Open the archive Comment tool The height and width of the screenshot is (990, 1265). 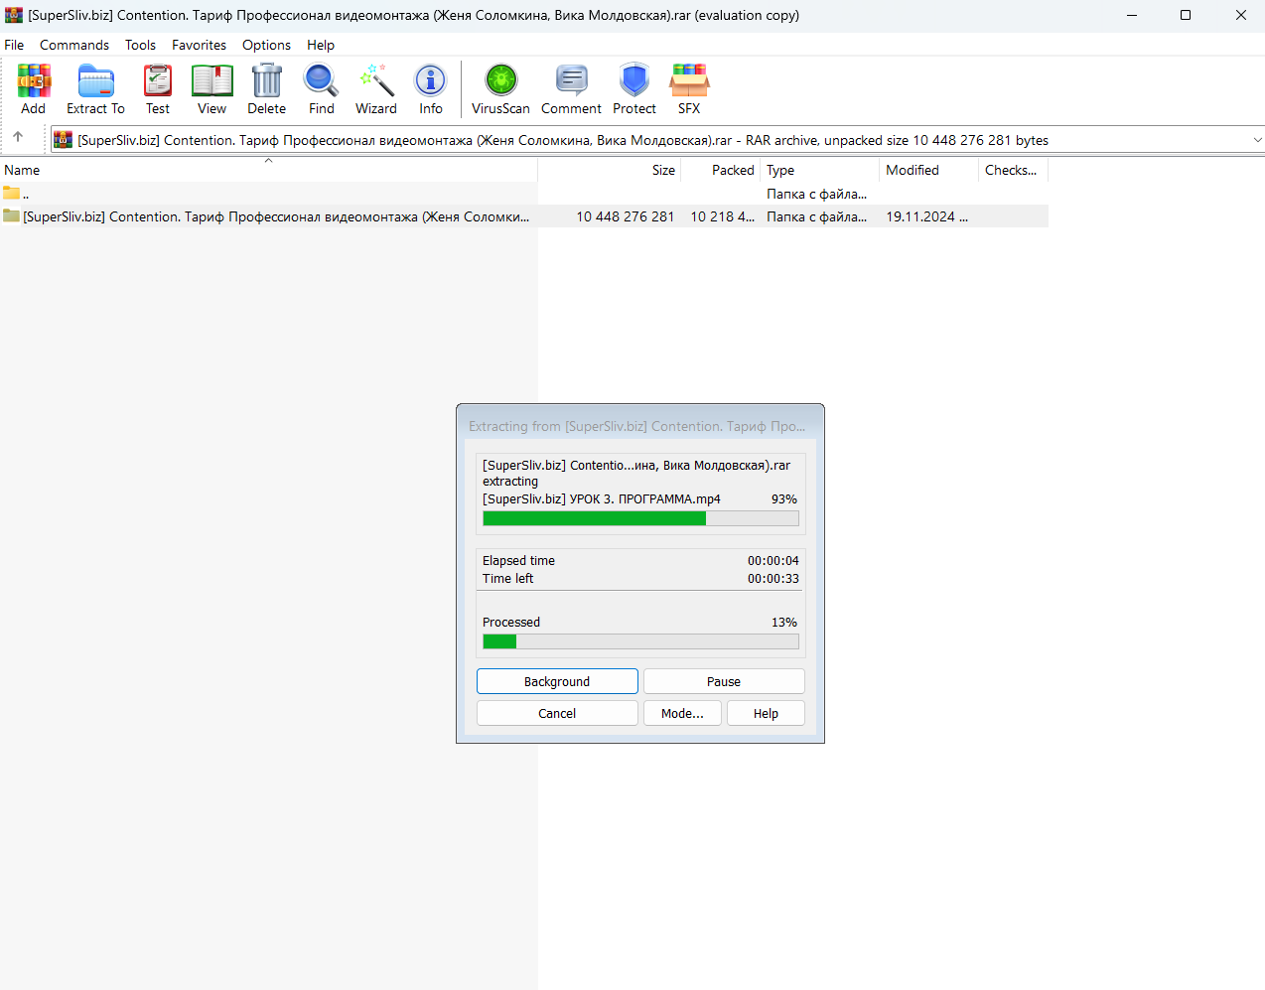click(571, 89)
